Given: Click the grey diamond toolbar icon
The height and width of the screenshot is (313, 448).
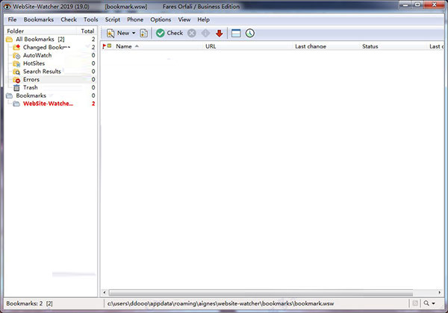Looking at the screenshot, I should click(205, 34).
